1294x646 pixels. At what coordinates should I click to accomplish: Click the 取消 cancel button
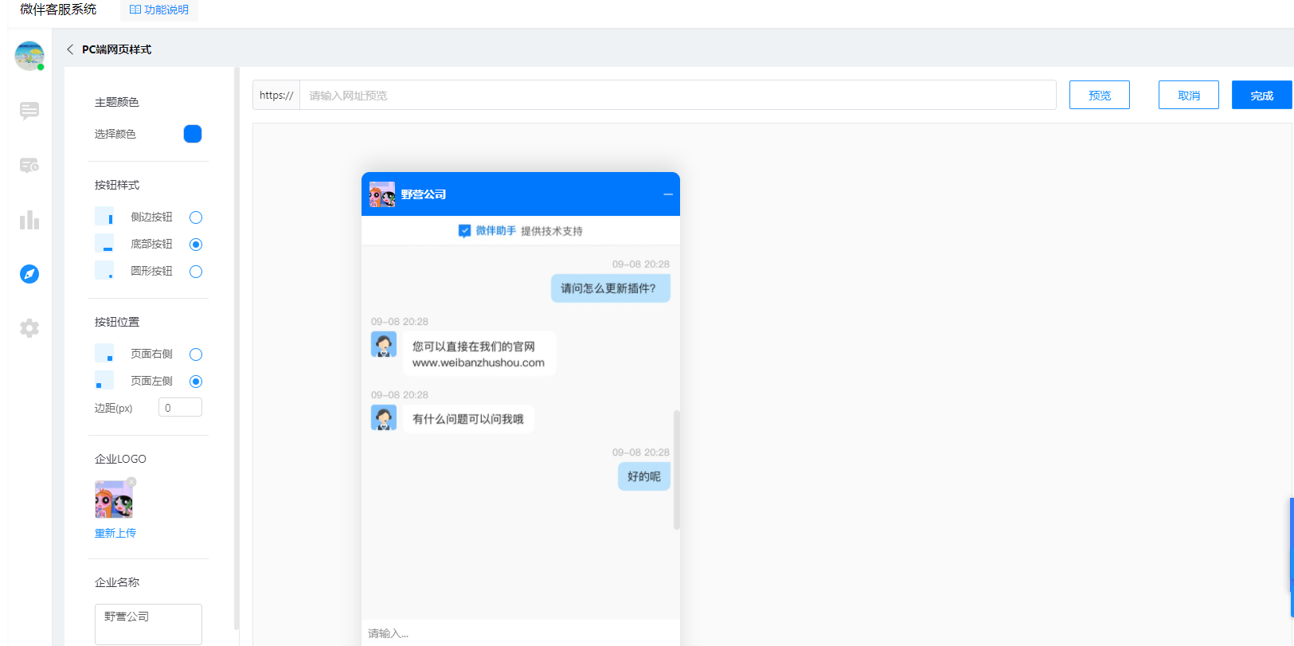pos(1189,95)
